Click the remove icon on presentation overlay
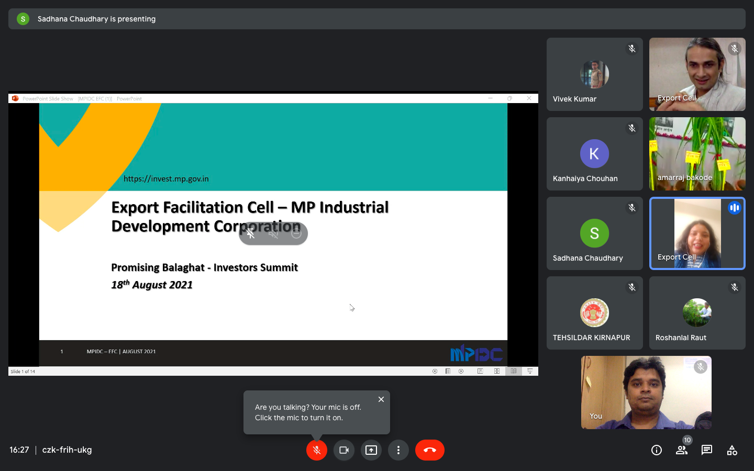This screenshot has height=471, width=754. 296,233
